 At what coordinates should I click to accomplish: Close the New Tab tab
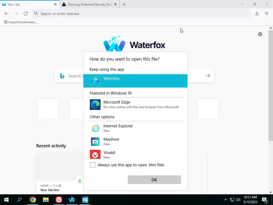(55, 4)
